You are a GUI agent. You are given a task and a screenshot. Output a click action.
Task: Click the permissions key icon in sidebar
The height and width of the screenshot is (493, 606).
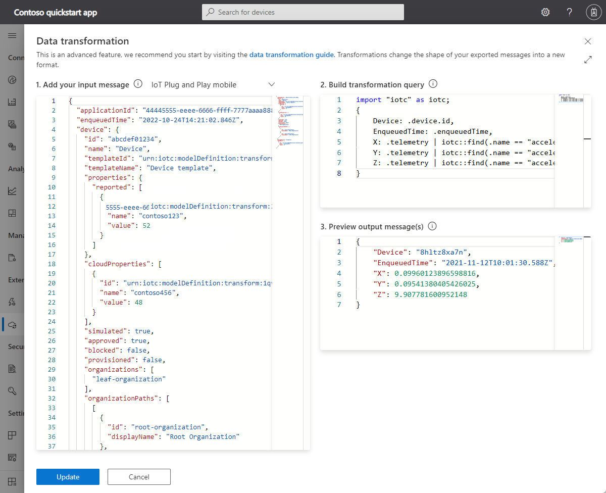pos(12,390)
